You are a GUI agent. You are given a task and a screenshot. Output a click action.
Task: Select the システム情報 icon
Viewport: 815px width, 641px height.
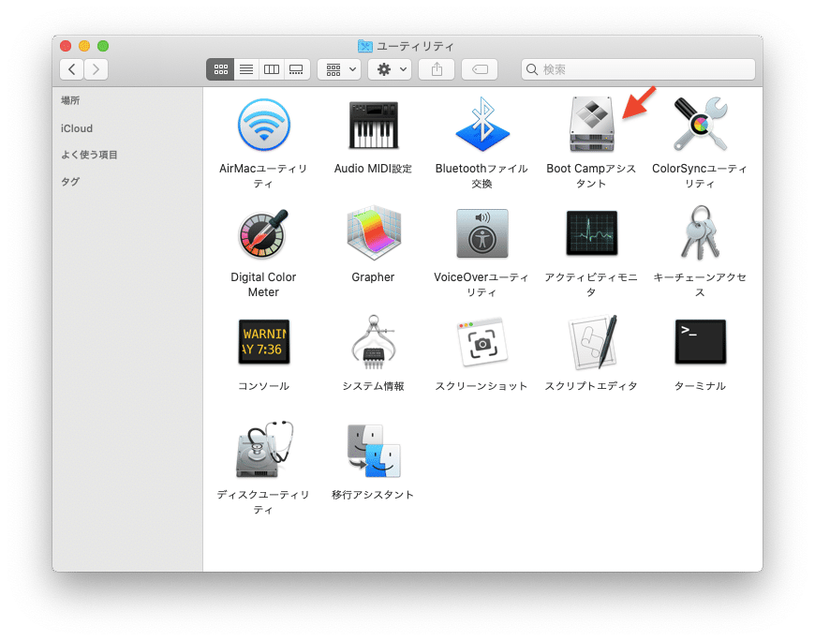click(x=373, y=342)
